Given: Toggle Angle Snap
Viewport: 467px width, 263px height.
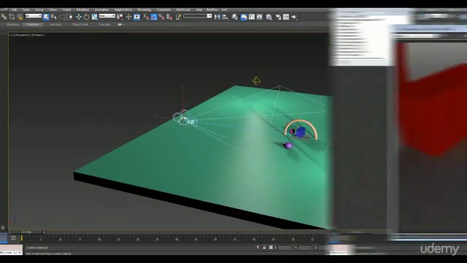Looking at the screenshot, I should (154, 17).
